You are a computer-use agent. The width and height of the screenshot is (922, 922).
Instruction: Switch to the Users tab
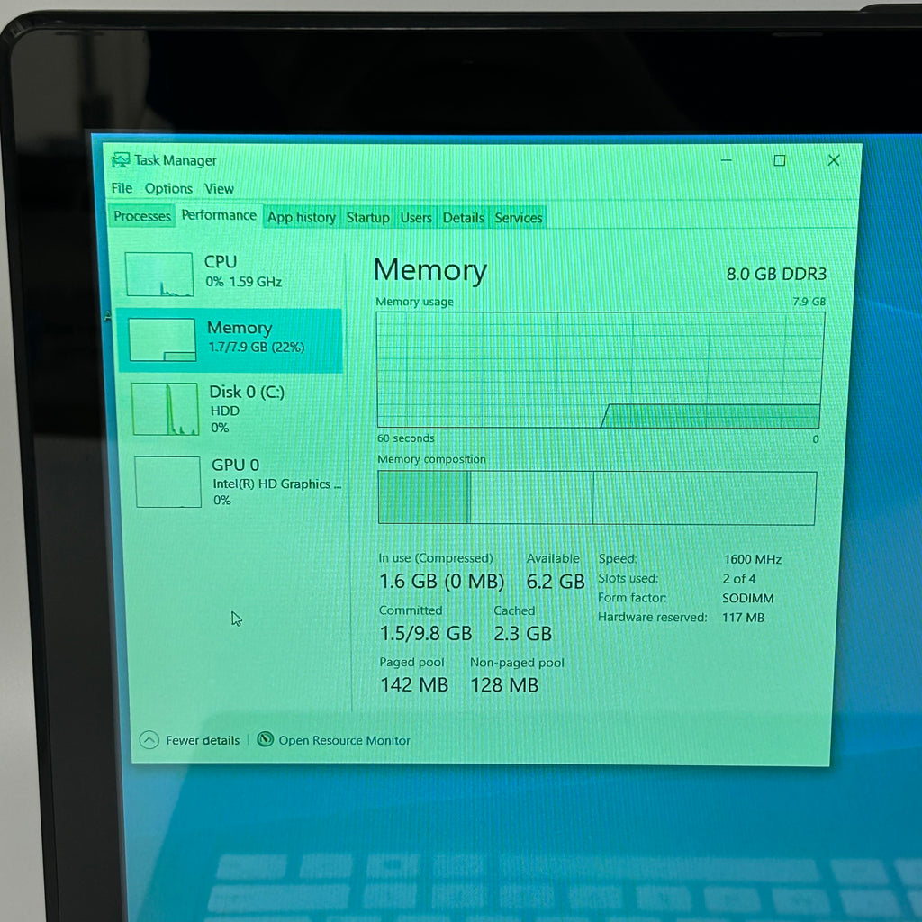pos(416,218)
